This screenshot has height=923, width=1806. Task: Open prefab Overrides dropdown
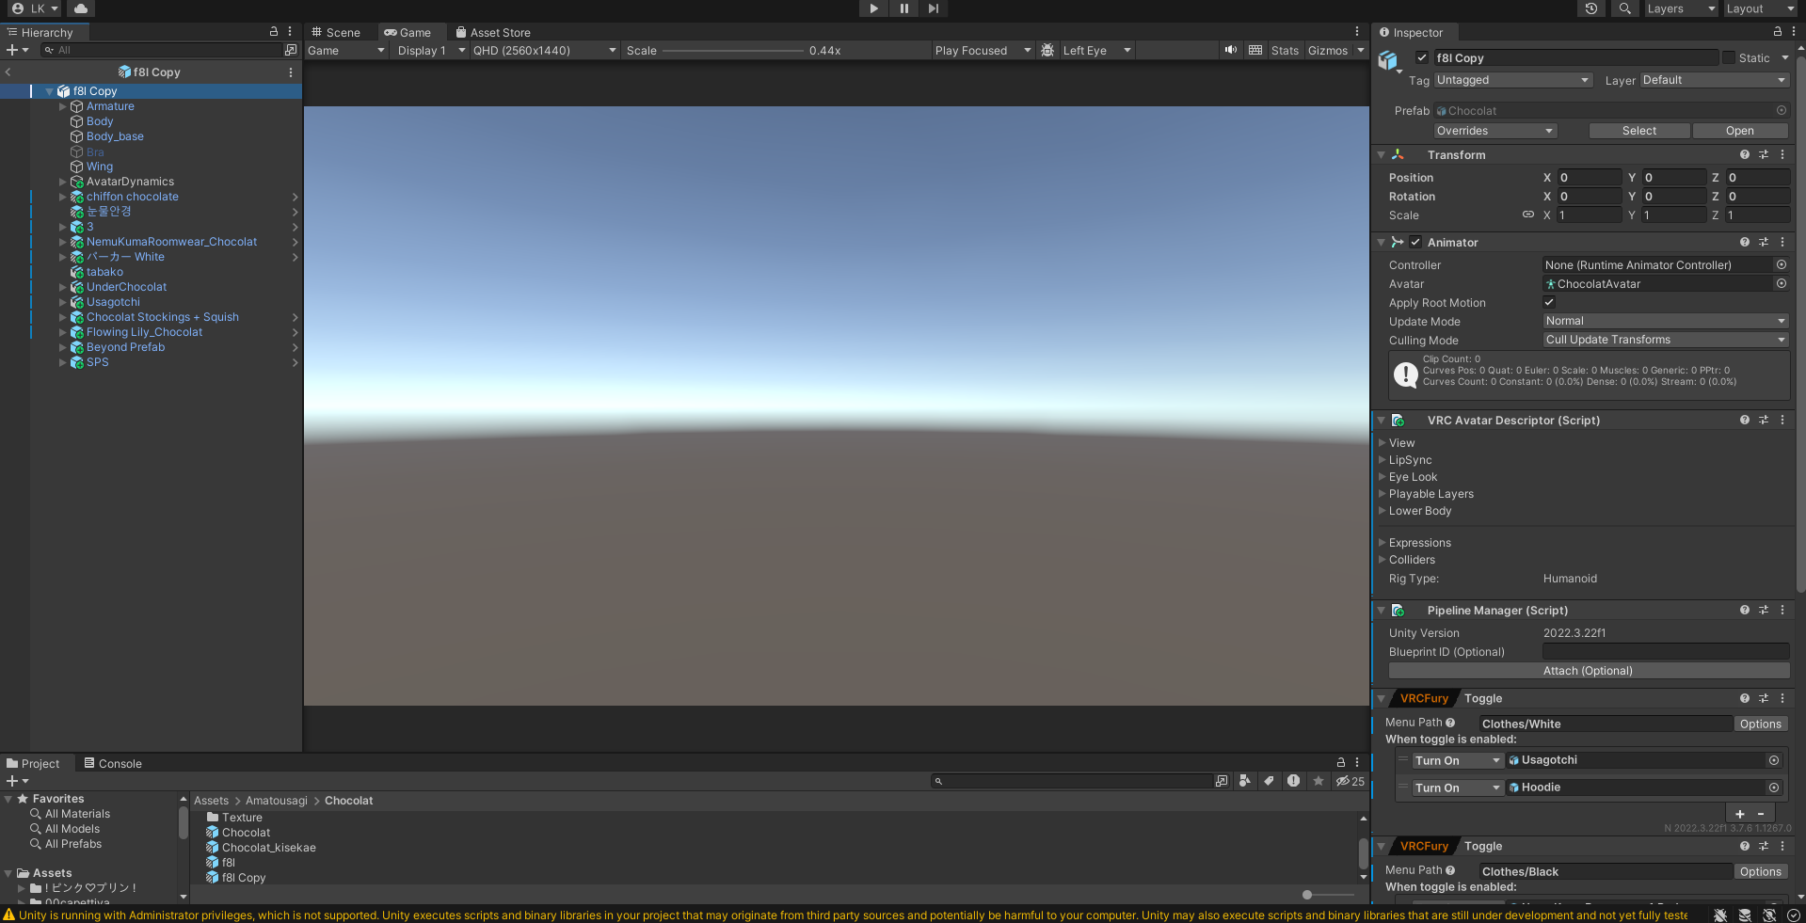click(1495, 131)
